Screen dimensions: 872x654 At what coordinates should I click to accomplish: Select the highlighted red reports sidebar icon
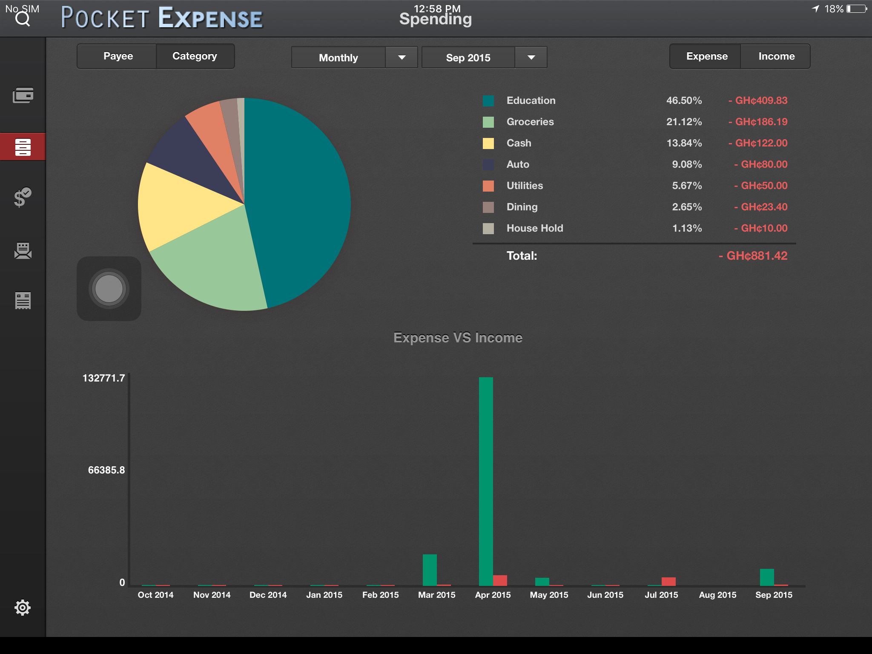(23, 147)
